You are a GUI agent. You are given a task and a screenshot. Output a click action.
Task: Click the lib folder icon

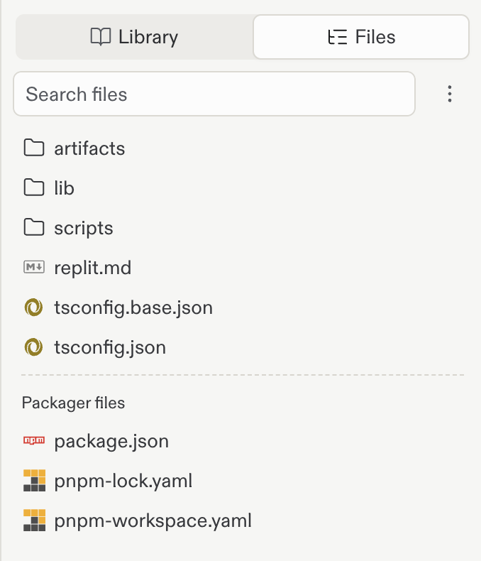click(34, 187)
